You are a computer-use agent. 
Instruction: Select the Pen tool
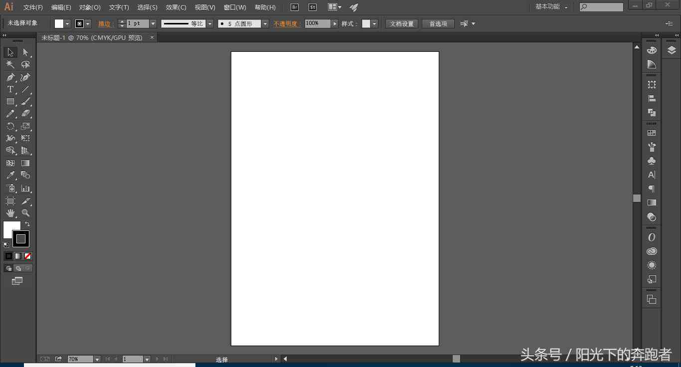[x=10, y=77]
